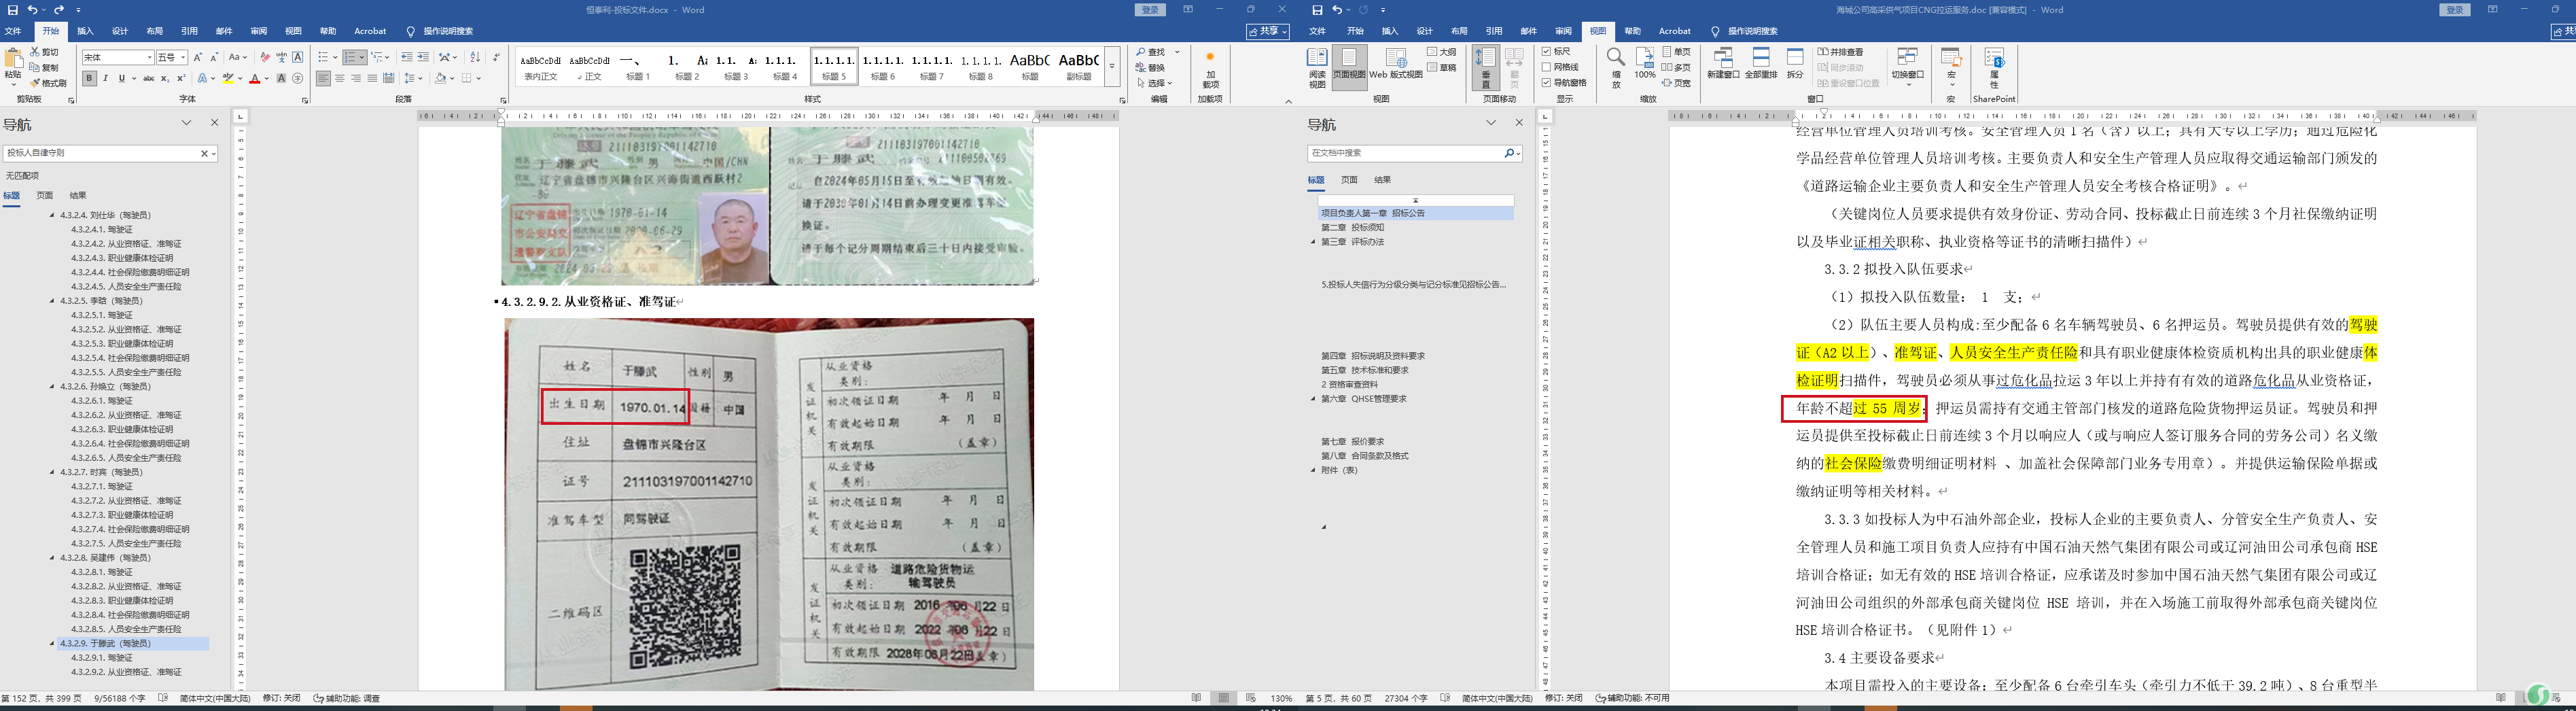2576x711 pixels.
Task: Open 缩放 zoom dialog magnifier
Action: click(x=1615, y=68)
